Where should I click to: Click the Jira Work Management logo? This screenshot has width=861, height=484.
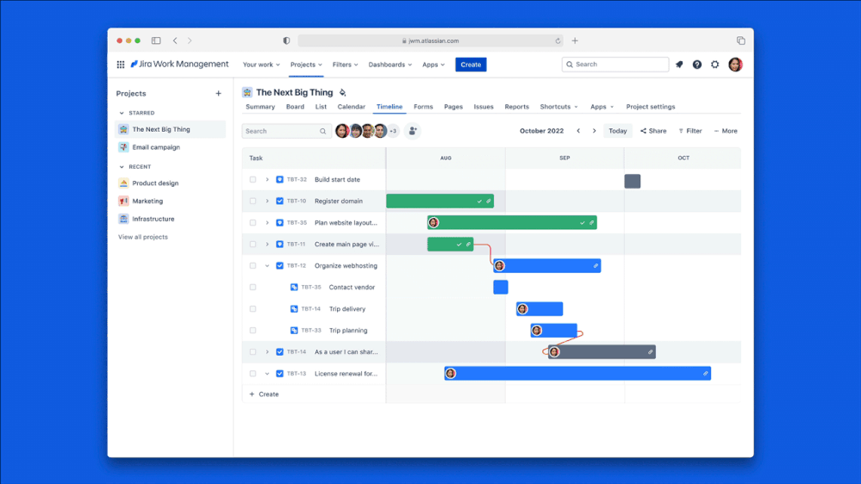click(179, 65)
